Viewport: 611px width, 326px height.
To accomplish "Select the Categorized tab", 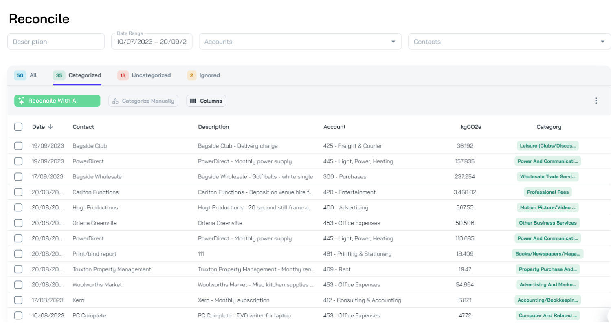I will [x=77, y=75].
